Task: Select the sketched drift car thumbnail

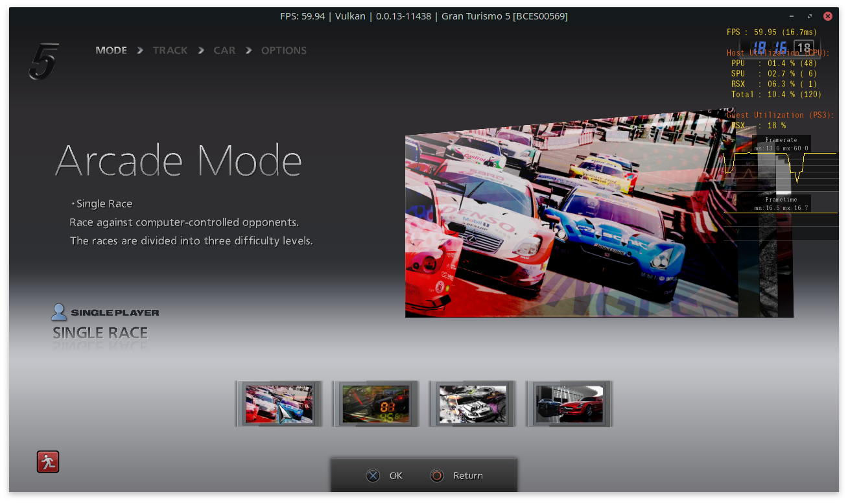Action: coord(473,404)
